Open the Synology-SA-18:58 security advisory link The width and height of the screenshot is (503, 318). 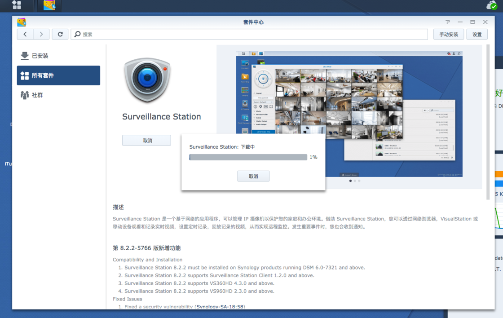[x=220, y=307]
